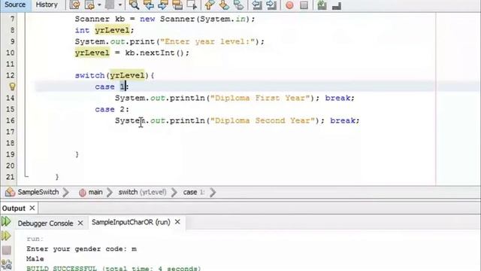Jump to Previous Bookmark icon
The width and height of the screenshot is (481, 271).
(210, 5)
